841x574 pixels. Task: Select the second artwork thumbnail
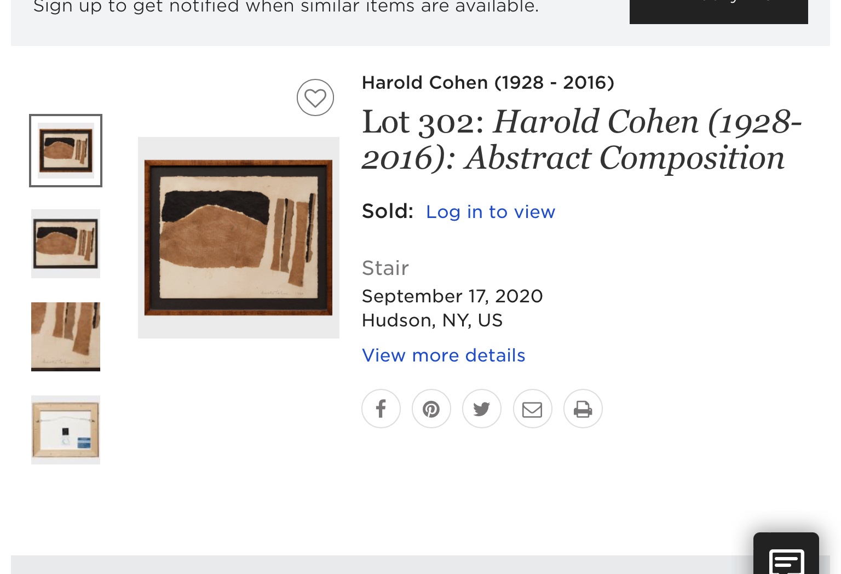point(66,244)
